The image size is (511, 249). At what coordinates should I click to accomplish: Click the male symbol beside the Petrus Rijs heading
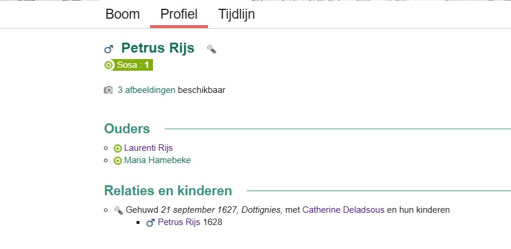pyautogui.click(x=108, y=49)
